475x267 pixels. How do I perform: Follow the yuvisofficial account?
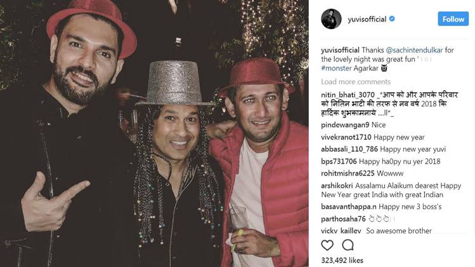coord(453,19)
